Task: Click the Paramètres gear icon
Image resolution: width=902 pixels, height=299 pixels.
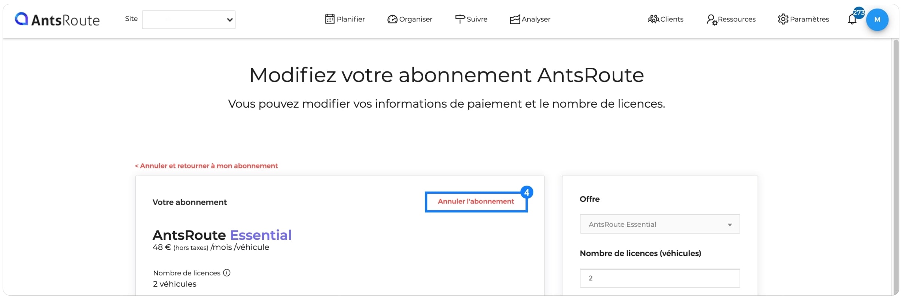Action: point(783,19)
